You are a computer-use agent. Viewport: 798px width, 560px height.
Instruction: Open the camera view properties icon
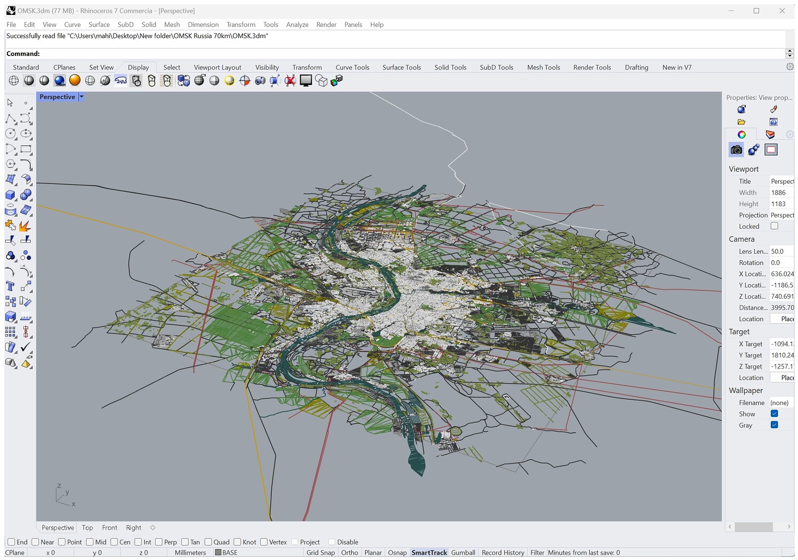coord(736,150)
